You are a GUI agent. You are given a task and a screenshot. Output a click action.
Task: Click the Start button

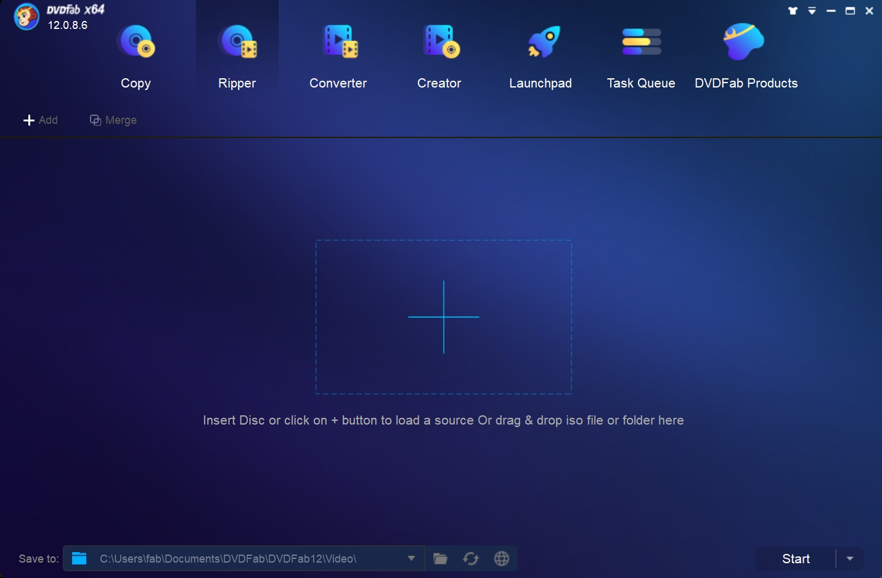coord(796,558)
